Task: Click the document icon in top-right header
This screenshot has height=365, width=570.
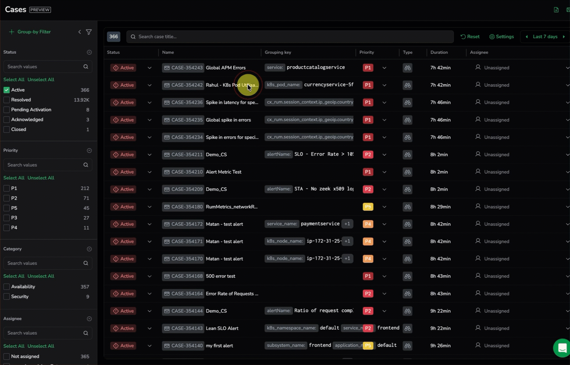Action: point(556,10)
